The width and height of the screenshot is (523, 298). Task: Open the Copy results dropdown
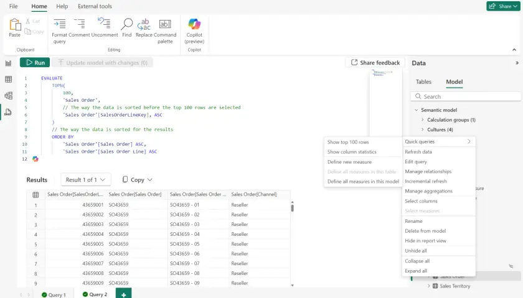tap(137, 179)
